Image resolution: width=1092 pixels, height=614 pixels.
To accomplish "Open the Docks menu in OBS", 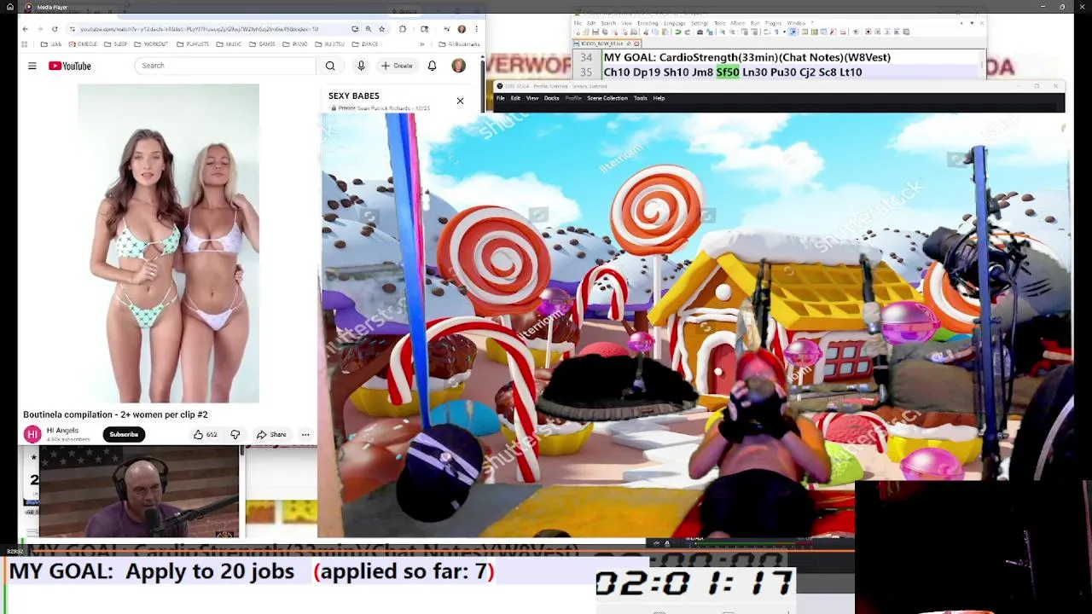I will coord(552,98).
